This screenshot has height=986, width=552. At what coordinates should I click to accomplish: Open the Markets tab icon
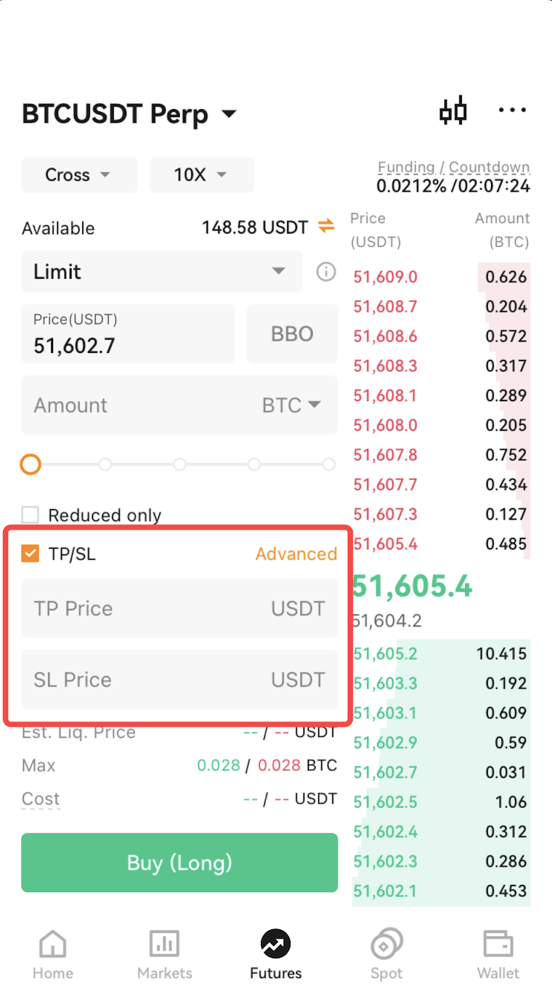(x=165, y=944)
